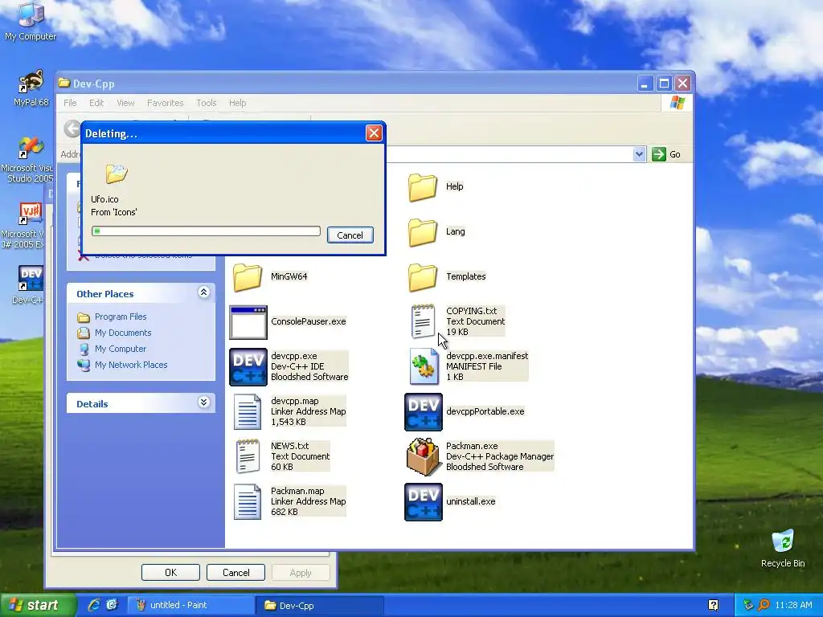Select the NEWS.txt file icon

248,456
